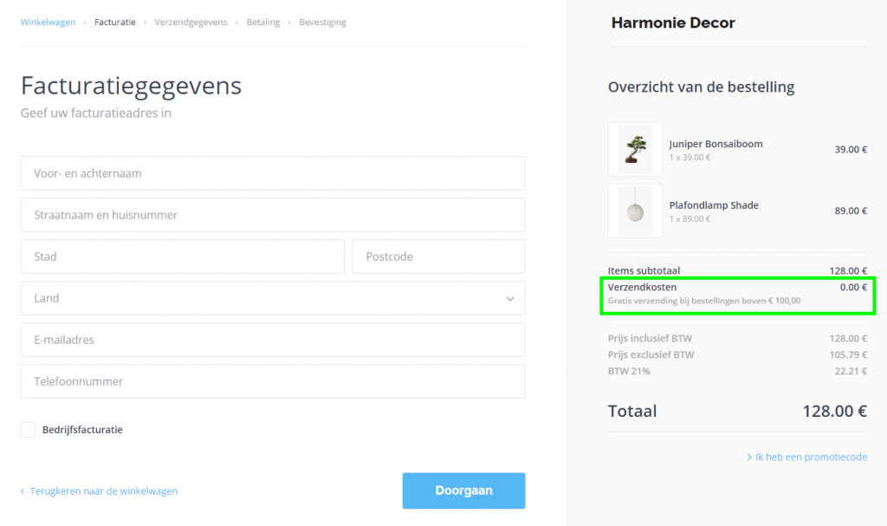The height and width of the screenshot is (526, 887).
Task: Go to the Bevestiging breadcrumb step
Action: 322,22
